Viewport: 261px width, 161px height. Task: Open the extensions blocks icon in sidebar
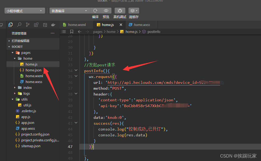pos(36,25)
